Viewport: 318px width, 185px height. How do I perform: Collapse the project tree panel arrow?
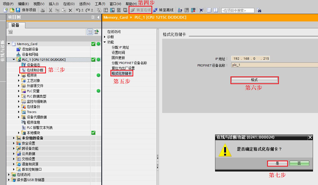click(98, 17)
